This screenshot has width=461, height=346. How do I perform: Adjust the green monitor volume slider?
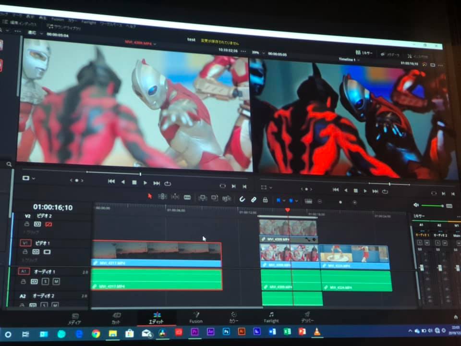(432, 206)
